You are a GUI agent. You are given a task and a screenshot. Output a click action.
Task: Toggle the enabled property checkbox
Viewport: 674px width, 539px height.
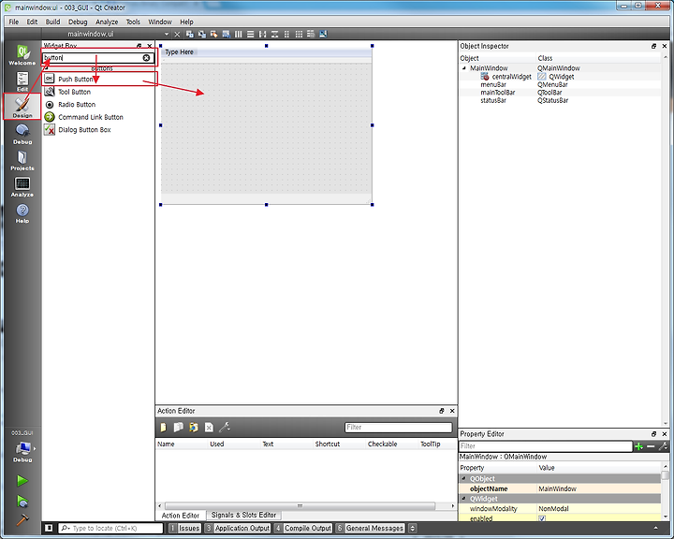(542, 518)
